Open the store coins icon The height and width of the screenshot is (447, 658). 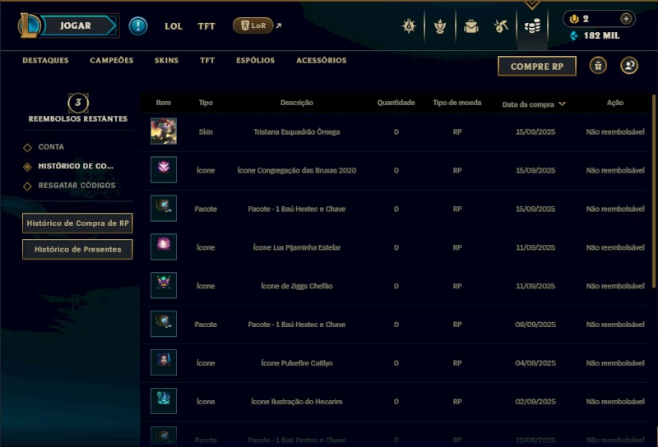click(532, 26)
